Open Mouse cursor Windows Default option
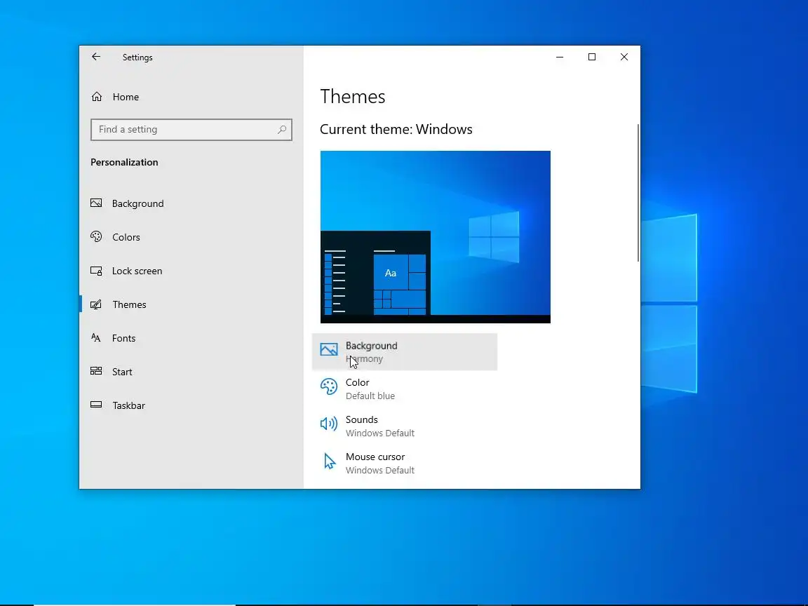The width and height of the screenshot is (808, 606). tap(405, 463)
